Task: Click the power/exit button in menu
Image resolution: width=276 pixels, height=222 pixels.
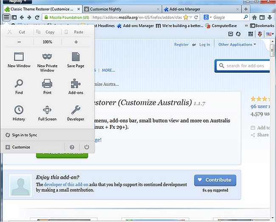Action: coord(87,147)
